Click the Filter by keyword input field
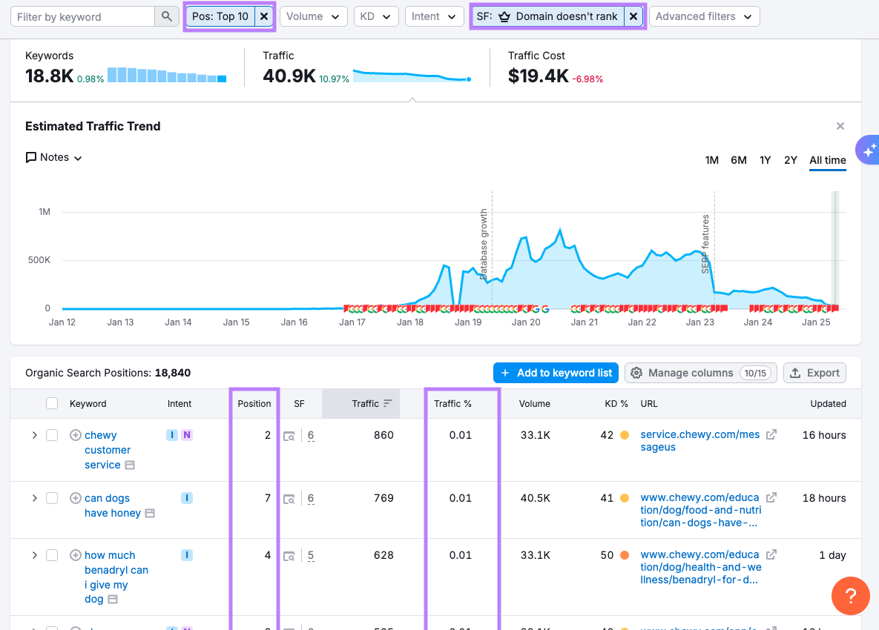Viewport: 879px width, 630px height. 82,16
